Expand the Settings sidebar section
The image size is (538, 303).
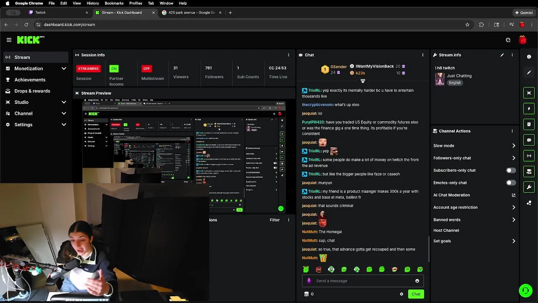click(64, 125)
